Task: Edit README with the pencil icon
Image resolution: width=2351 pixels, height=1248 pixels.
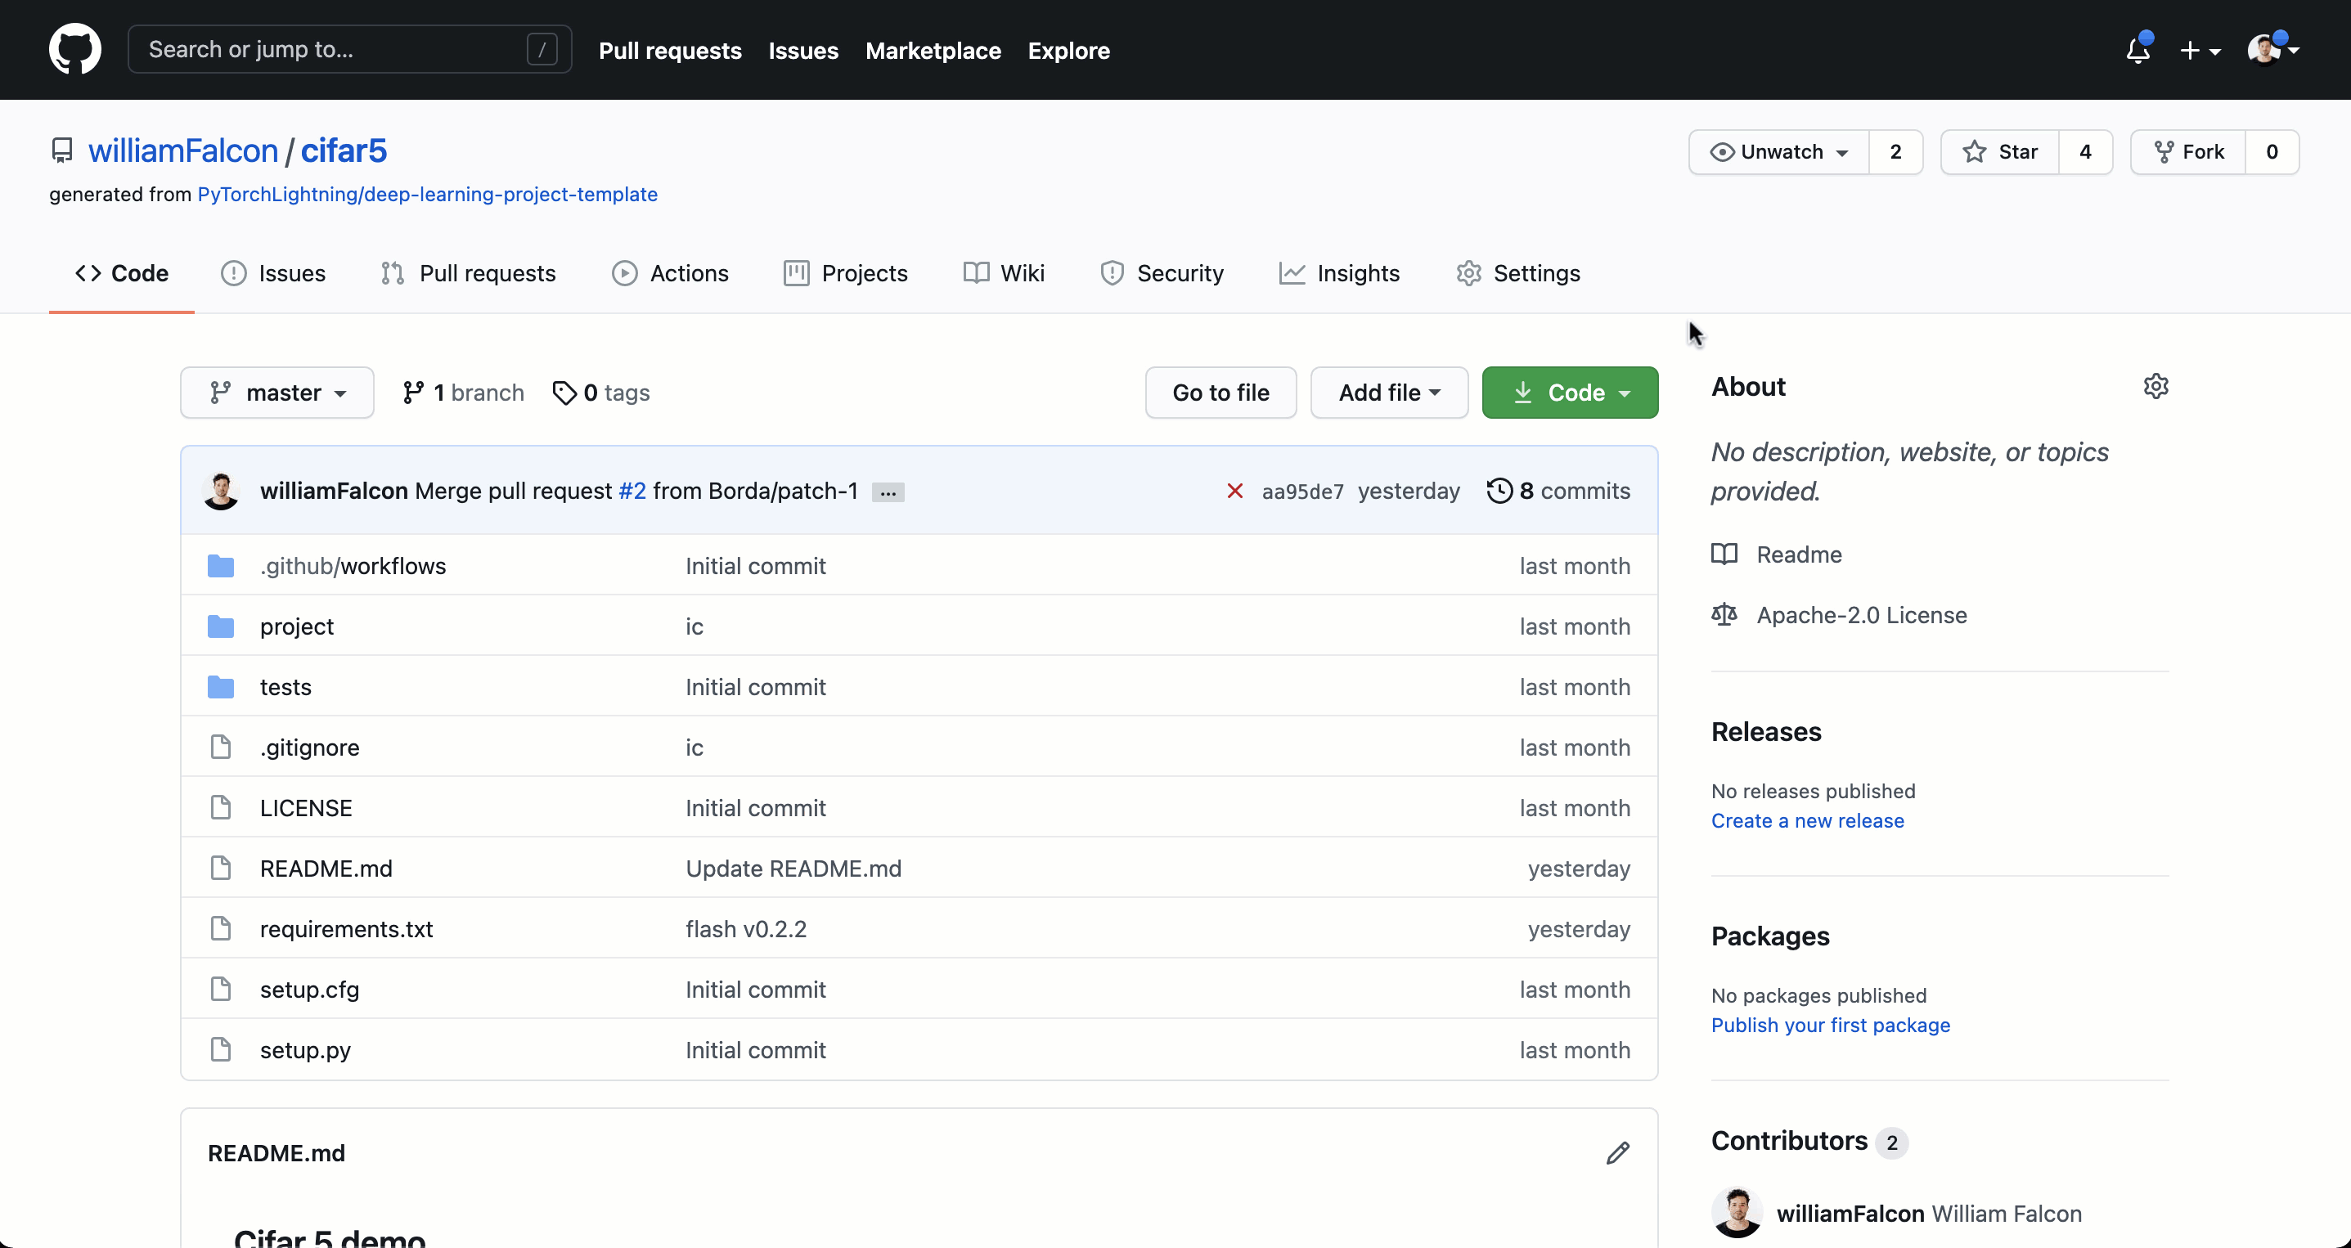Action: pos(1617,1153)
